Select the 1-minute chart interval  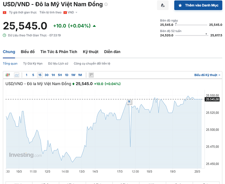27,75
